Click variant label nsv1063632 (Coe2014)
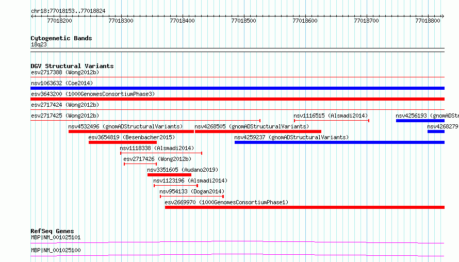This screenshot has height=262, width=459. tap(62, 83)
